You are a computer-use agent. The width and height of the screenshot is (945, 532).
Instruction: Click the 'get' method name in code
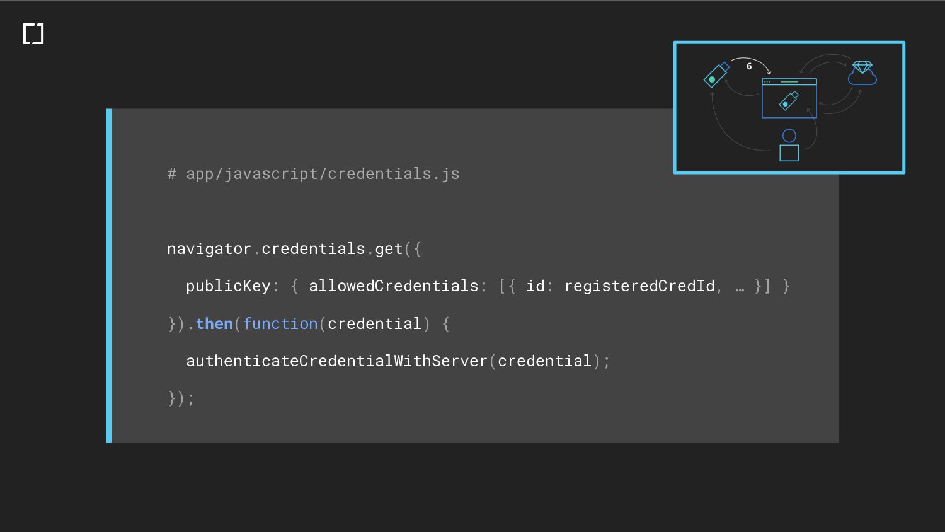click(389, 249)
